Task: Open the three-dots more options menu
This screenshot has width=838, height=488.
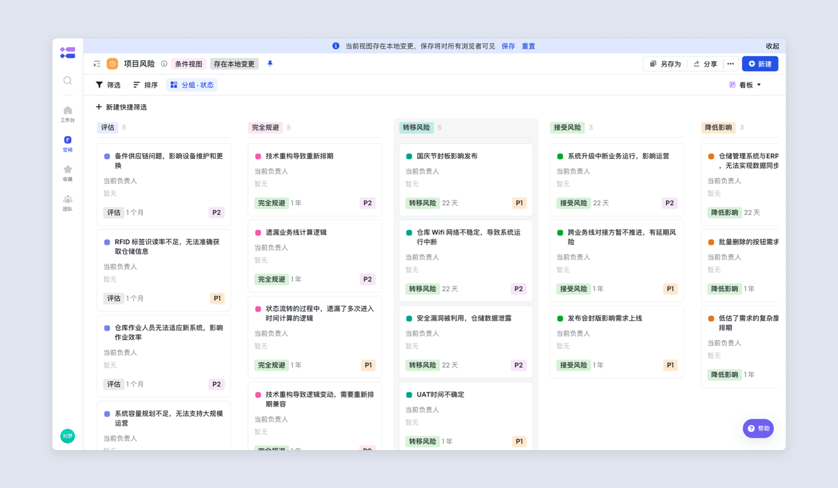Action: coord(731,64)
